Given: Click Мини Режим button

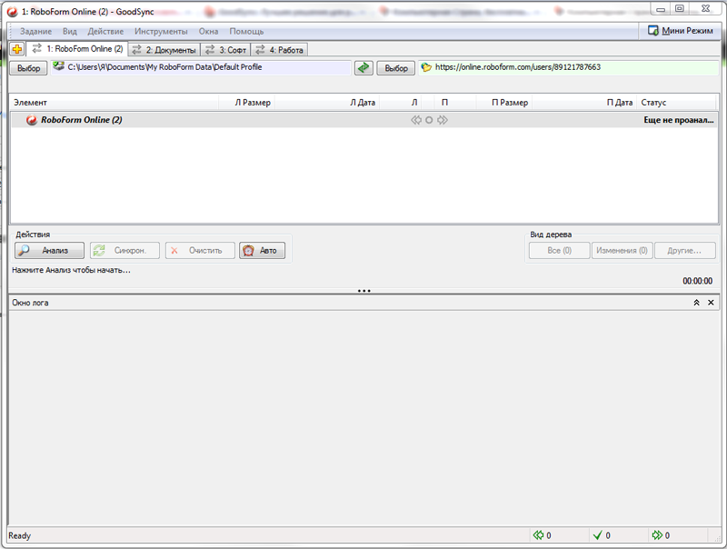Looking at the screenshot, I should 680,31.
